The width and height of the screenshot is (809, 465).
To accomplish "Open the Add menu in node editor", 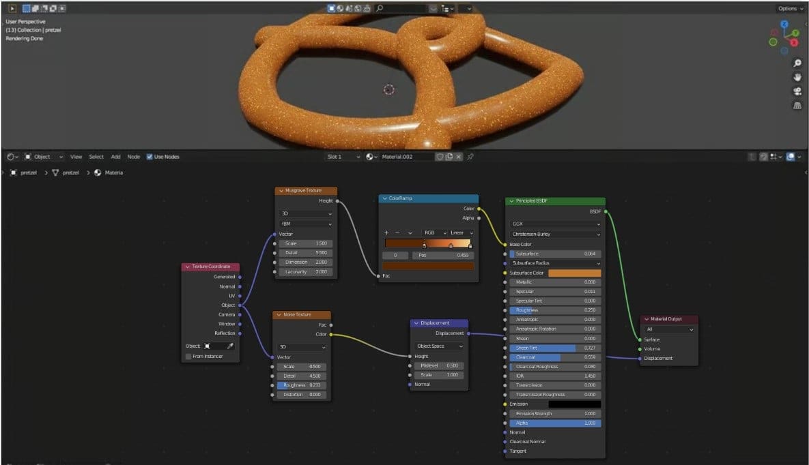I will coord(116,157).
